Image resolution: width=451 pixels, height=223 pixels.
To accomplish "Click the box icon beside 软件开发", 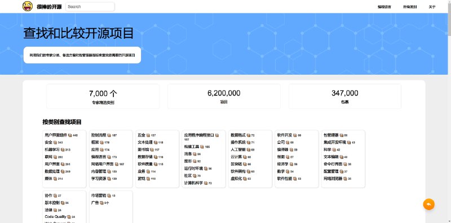I will pyautogui.click(x=295, y=135).
